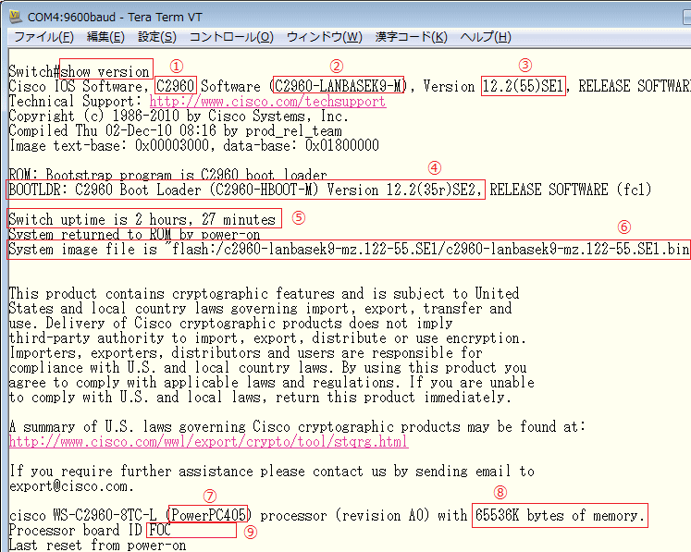Click the window title "COM4:9600baud - Tera Term VT"
The image size is (691, 552).
tap(115, 18)
